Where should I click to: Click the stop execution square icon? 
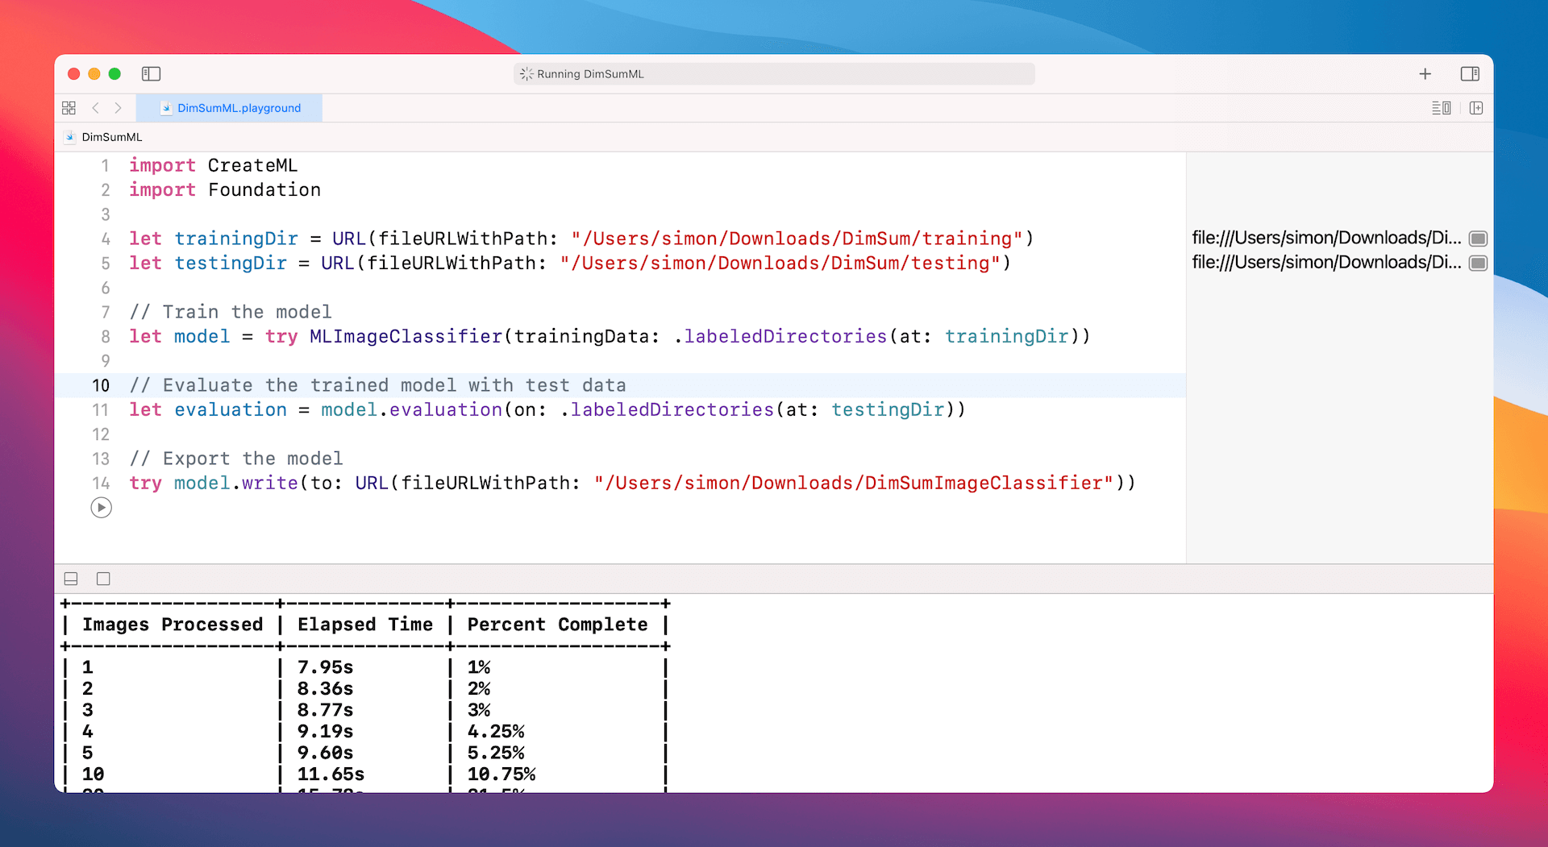tap(103, 579)
